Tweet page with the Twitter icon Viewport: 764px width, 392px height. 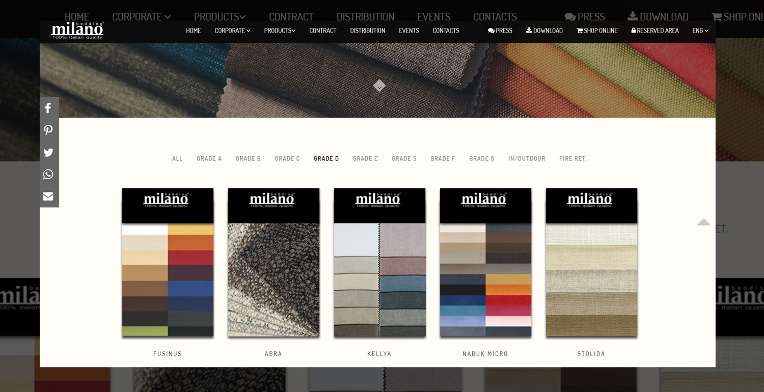[x=48, y=152]
